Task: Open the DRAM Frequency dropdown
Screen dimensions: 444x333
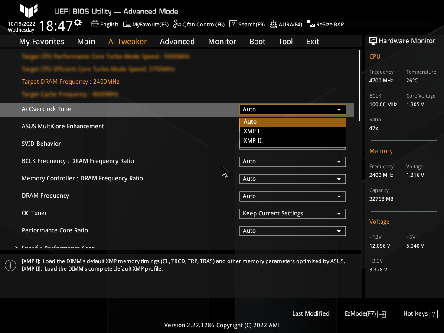Action: 292,196
